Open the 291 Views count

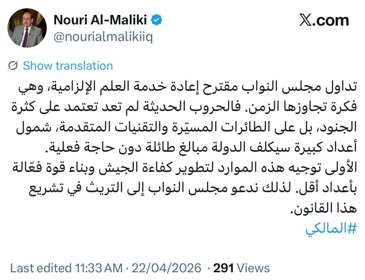[x=224, y=268]
